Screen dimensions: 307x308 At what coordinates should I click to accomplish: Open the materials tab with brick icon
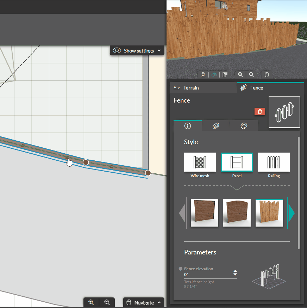[x=215, y=125]
